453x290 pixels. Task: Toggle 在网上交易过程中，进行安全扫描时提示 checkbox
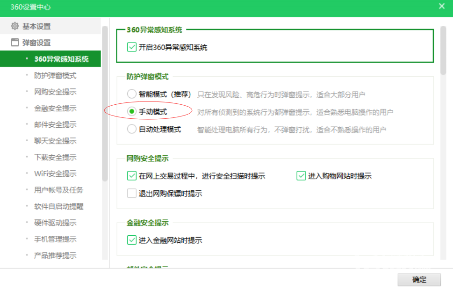click(132, 176)
